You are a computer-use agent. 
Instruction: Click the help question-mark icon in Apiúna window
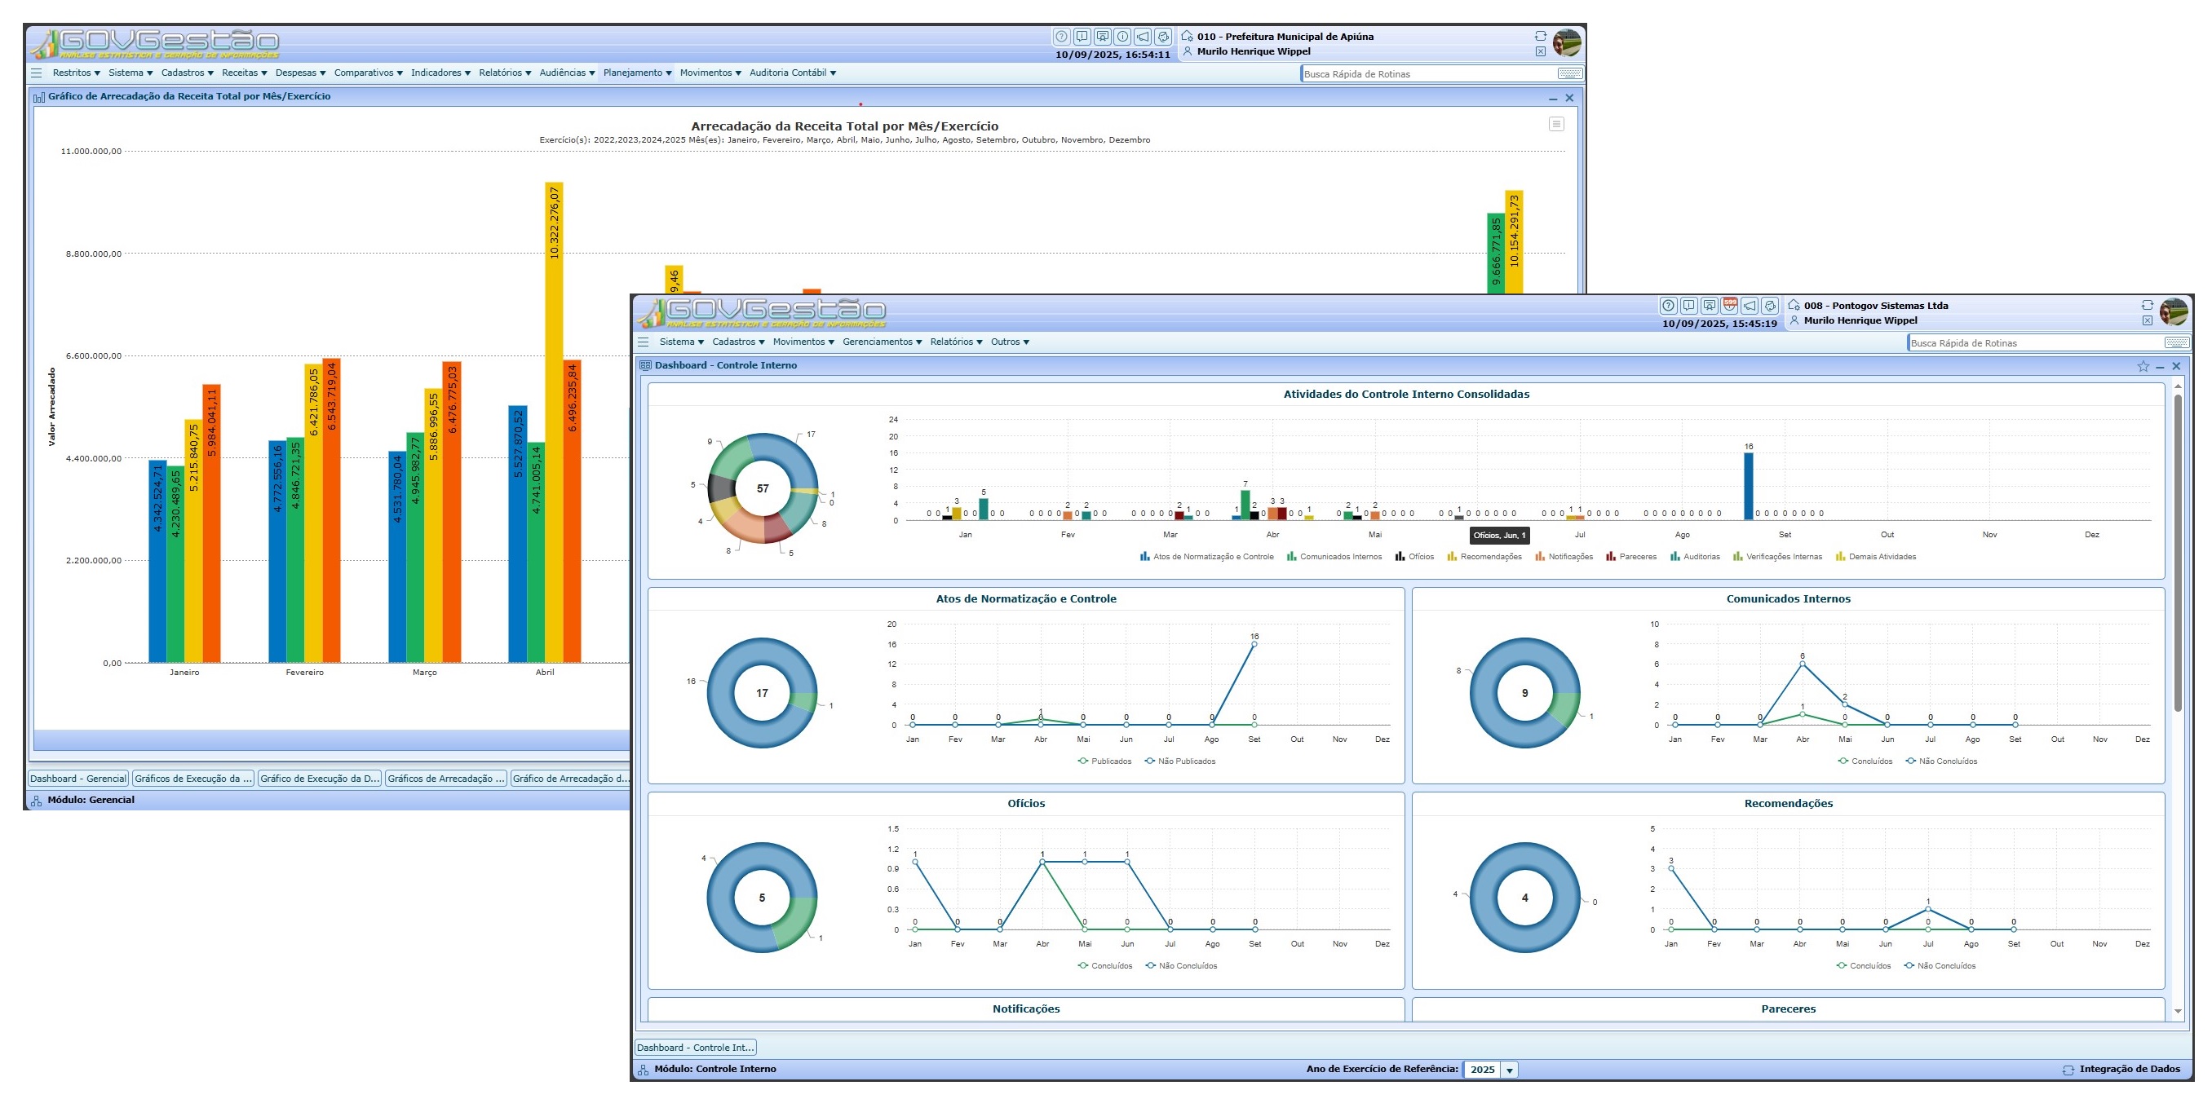(x=1061, y=37)
